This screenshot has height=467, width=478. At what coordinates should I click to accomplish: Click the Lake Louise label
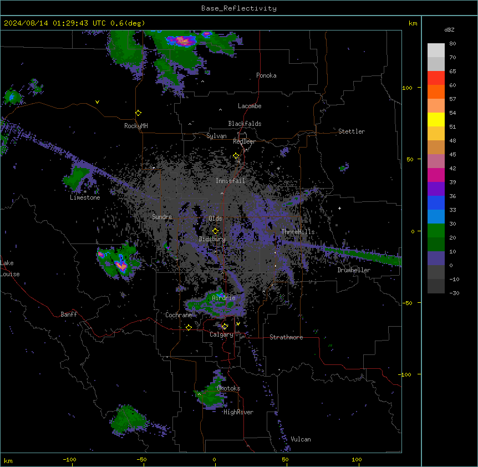pos(10,268)
